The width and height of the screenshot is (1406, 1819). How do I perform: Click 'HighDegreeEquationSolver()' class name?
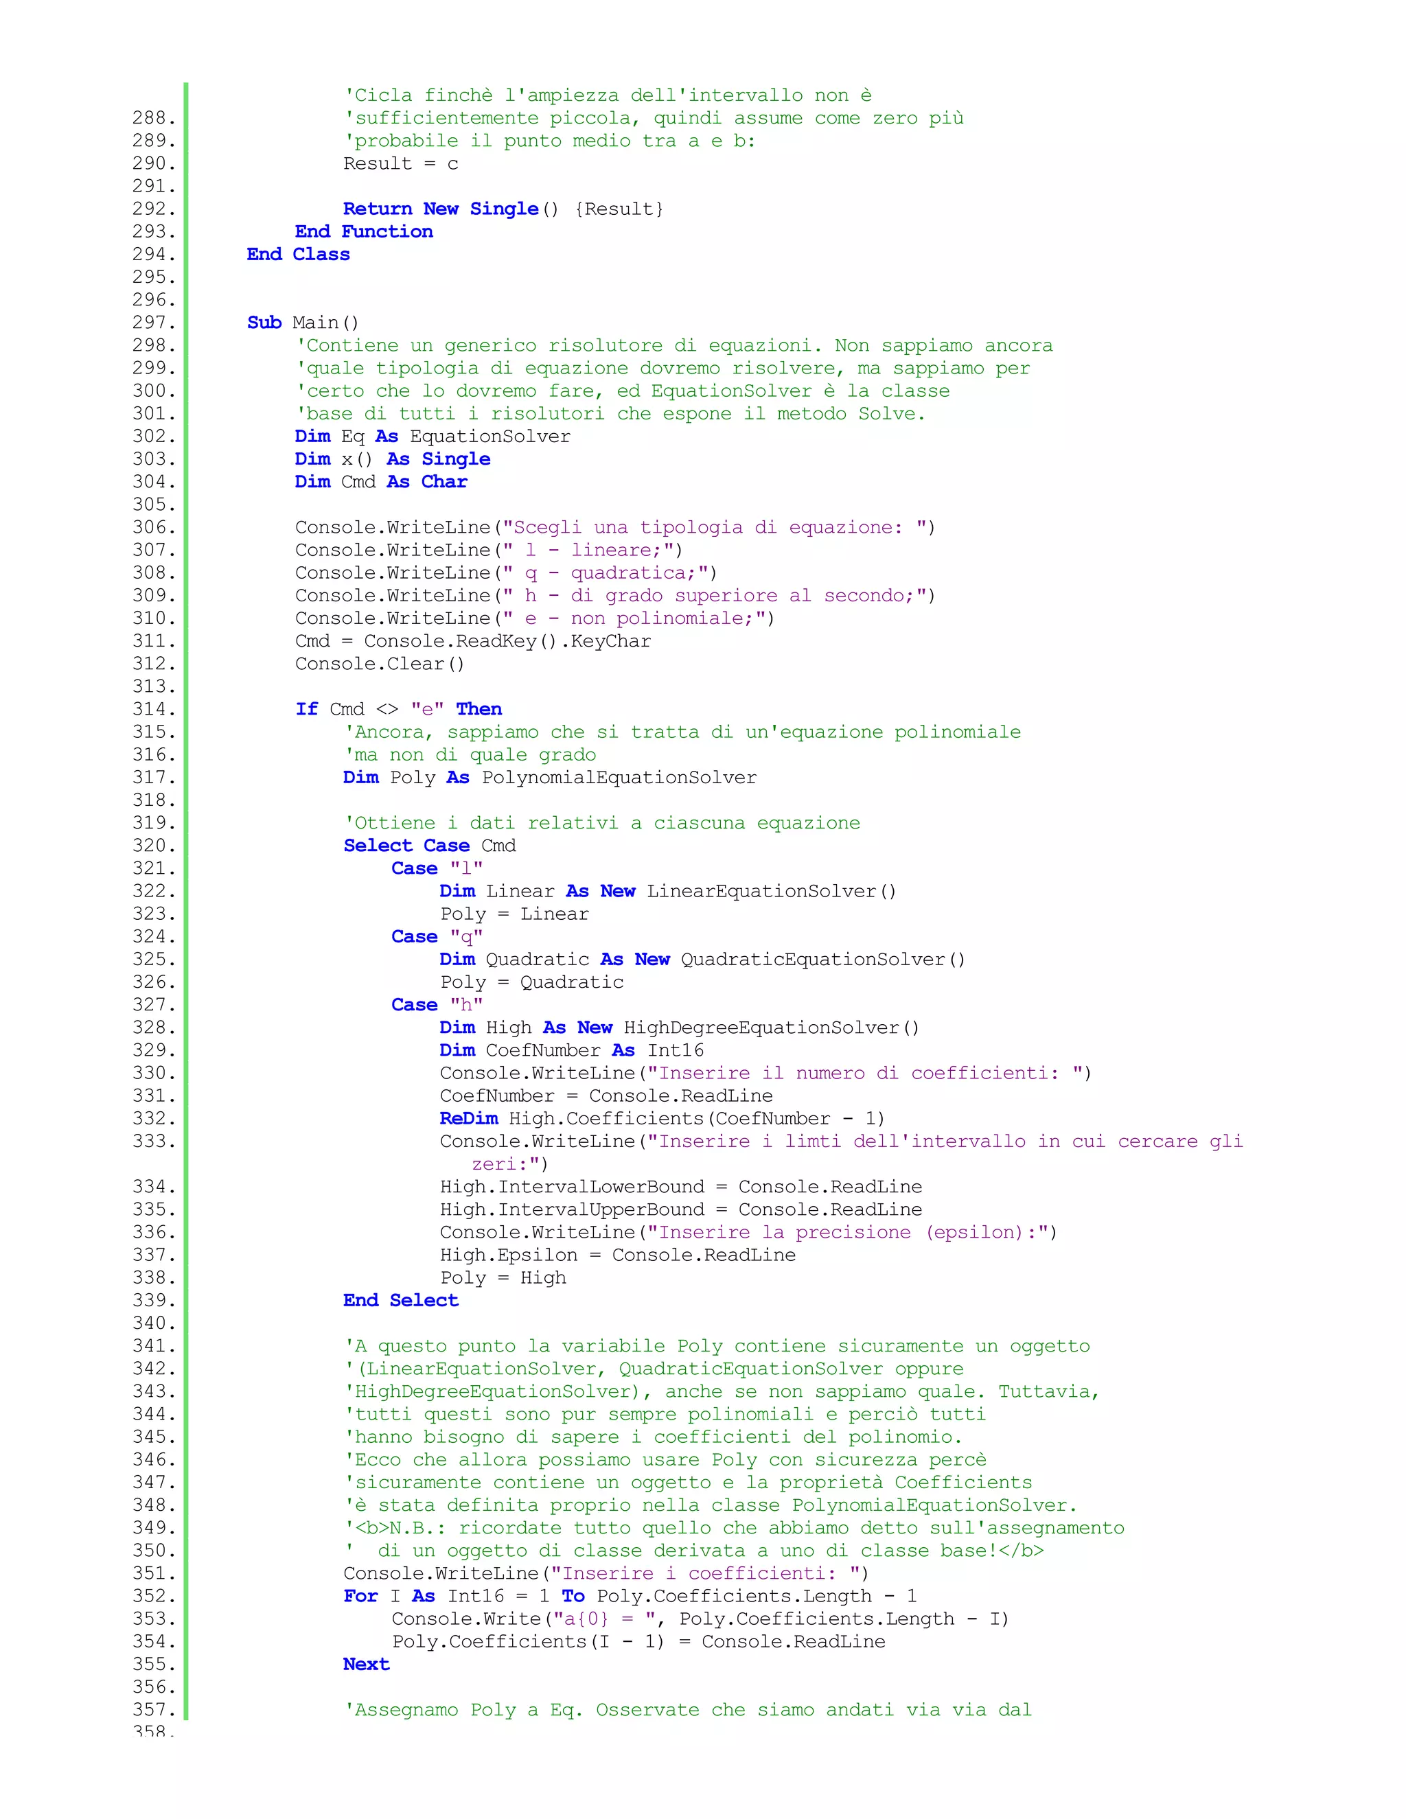point(770,1028)
